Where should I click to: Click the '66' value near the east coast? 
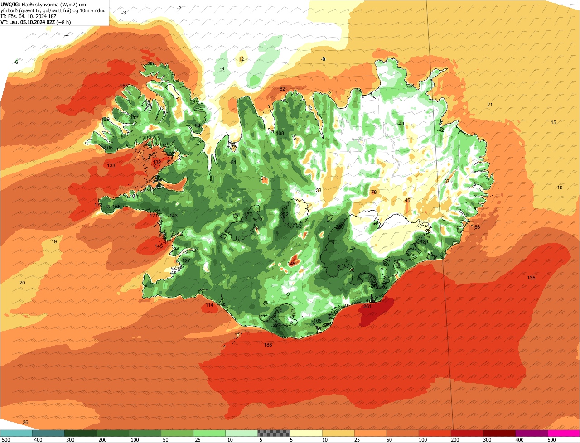(477, 227)
